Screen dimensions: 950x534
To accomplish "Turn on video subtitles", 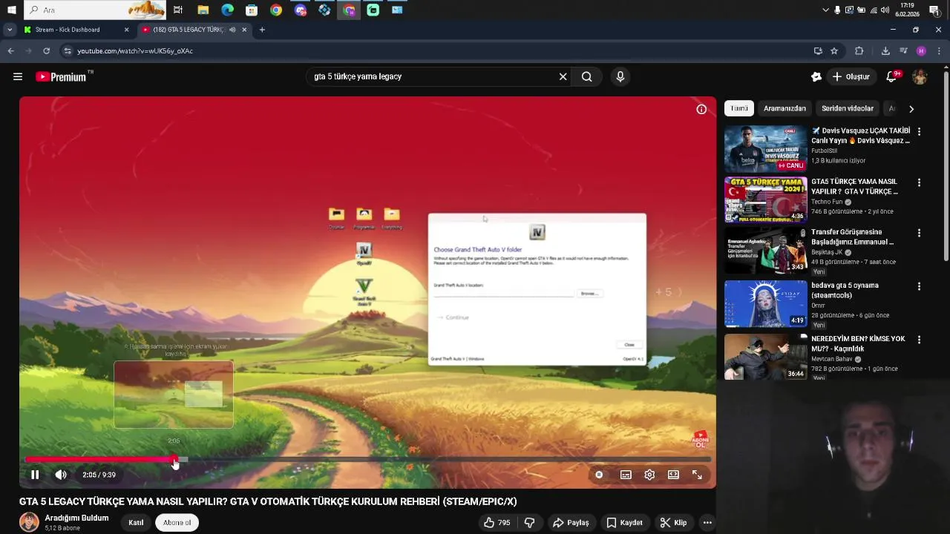I will pyautogui.click(x=626, y=475).
